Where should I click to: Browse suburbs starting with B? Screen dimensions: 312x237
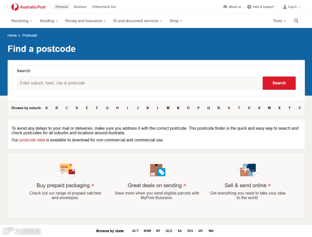pyautogui.click(x=57, y=108)
